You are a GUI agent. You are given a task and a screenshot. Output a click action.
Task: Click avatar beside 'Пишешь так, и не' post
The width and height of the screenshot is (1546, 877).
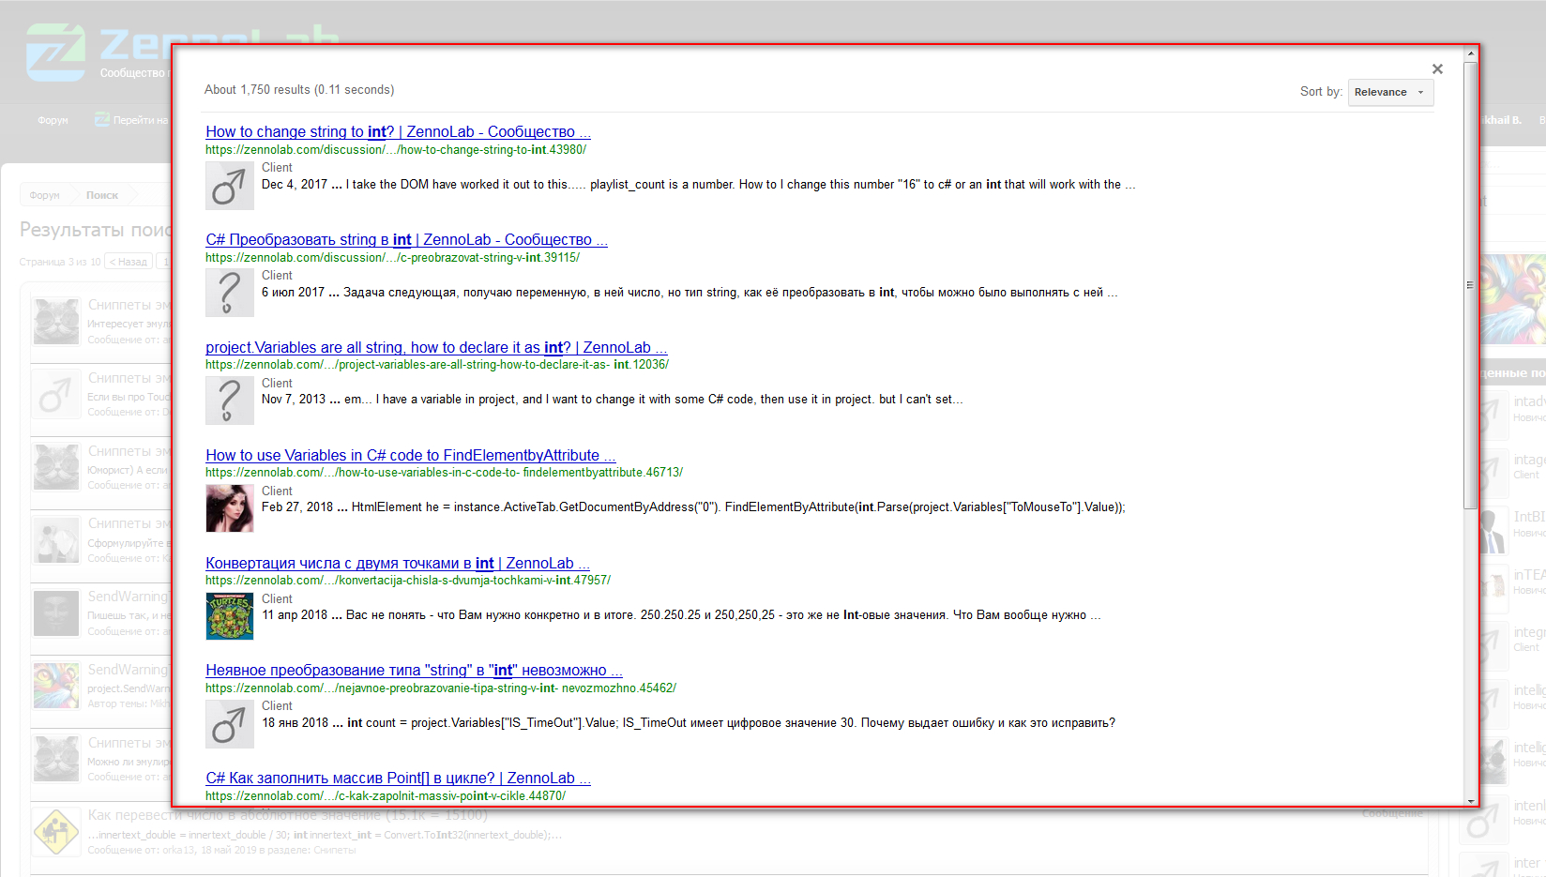pyautogui.click(x=56, y=612)
